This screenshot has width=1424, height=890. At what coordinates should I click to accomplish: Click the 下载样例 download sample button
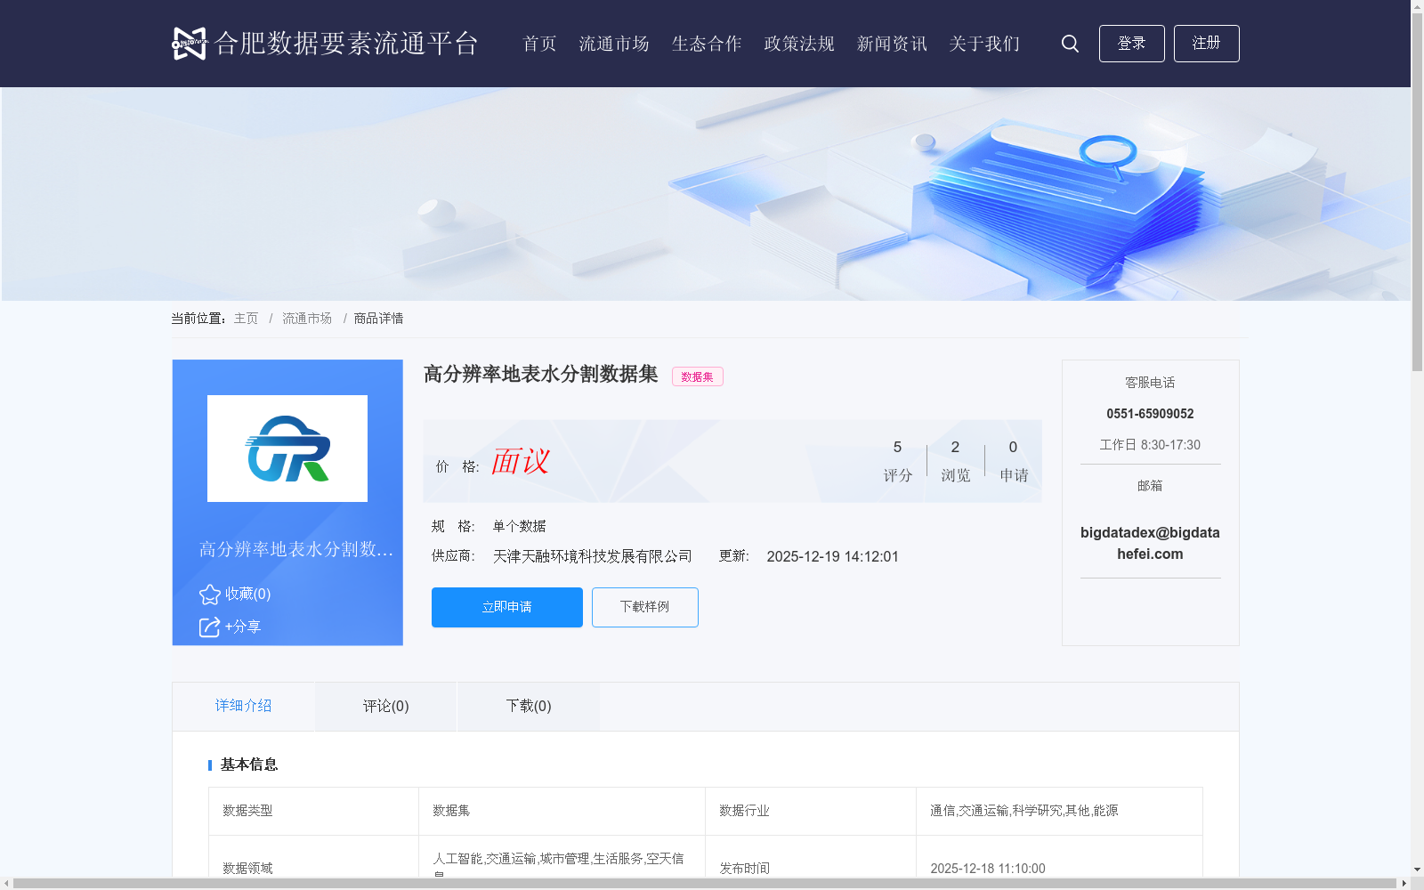(x=645, y=607)
